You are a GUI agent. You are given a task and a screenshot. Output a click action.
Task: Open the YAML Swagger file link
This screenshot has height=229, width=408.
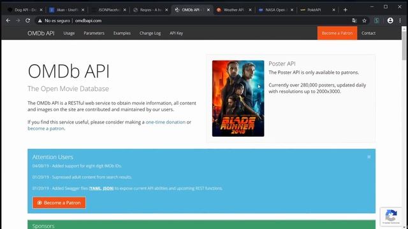pyautogui.click(x=96, y=188)
